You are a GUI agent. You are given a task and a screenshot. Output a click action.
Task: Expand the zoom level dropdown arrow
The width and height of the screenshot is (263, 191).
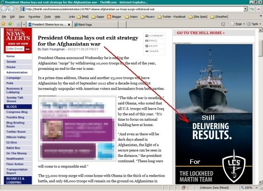(256, 187)
